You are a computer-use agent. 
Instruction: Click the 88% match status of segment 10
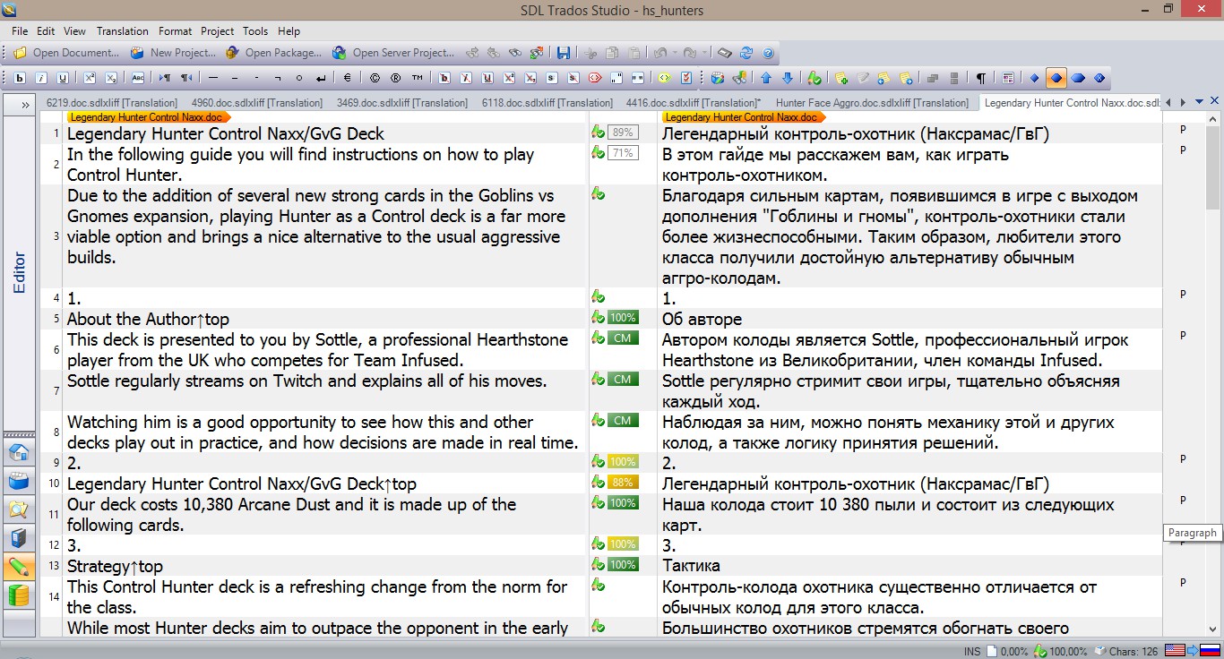tap(622, 483)
